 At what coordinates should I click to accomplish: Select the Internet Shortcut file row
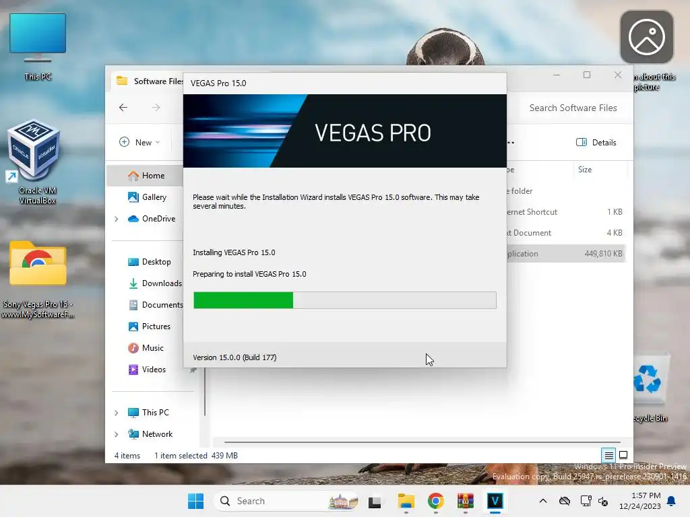pyautogui.click(x=565, y=212)
